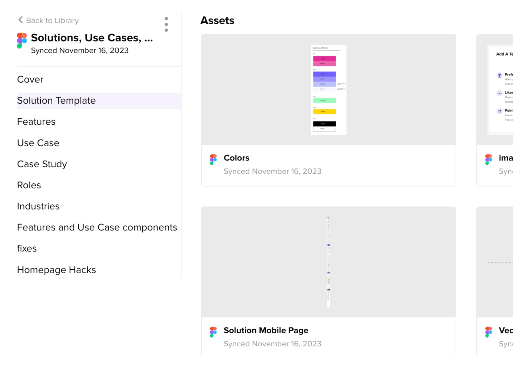Screen dimensions: 513x375
Task: Open the three-dot more options menu
Action: (166, 24)
